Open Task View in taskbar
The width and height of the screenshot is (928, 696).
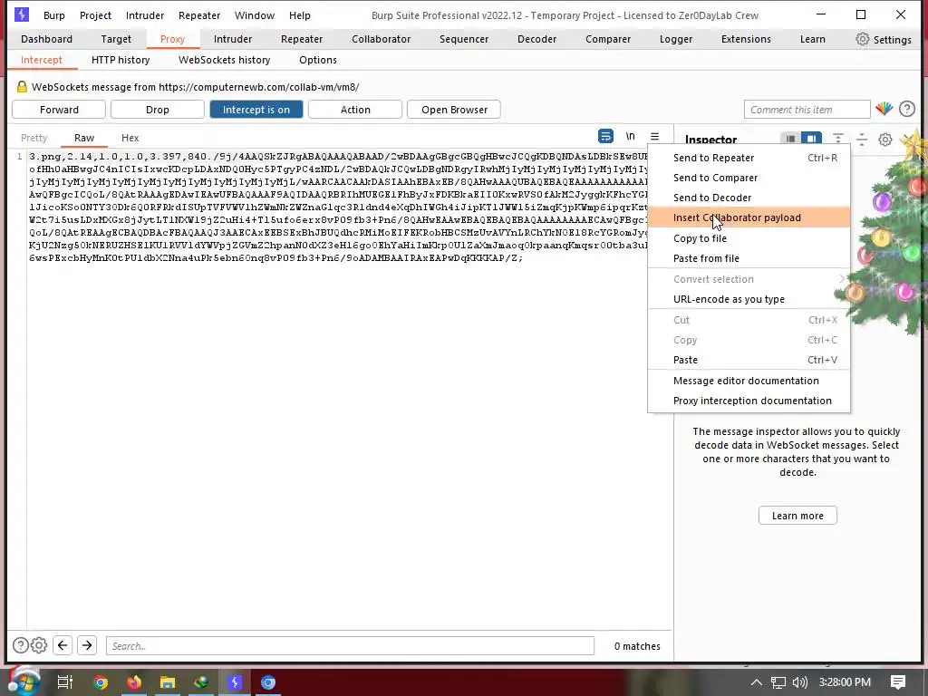click(64, 682)
